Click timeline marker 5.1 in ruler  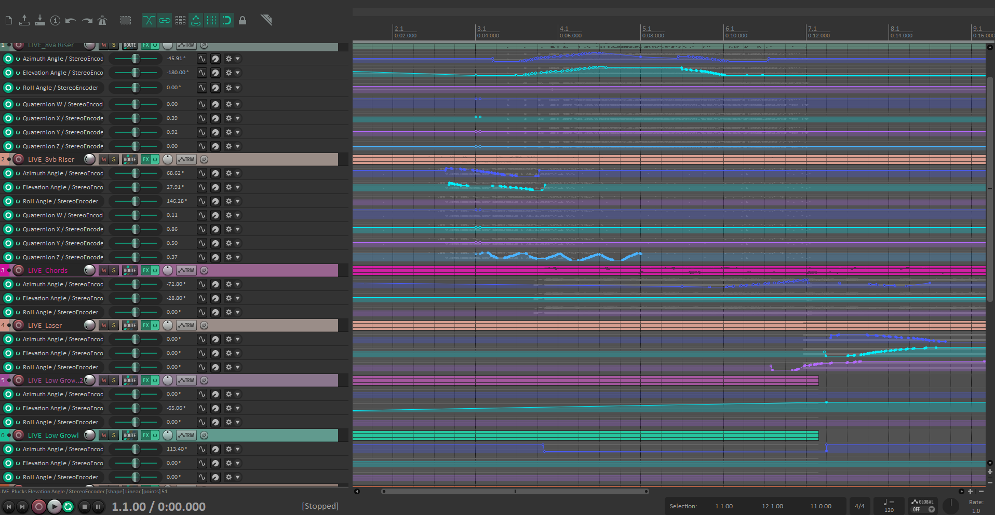pyautogui.click(x=647, y=29)
